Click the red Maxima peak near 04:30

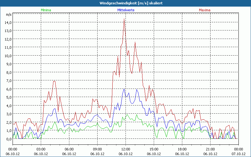54,81
